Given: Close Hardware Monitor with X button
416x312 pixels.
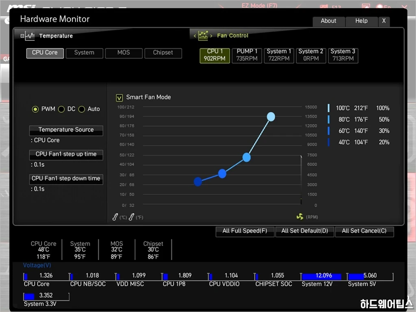Looking at the screenshot, I should click(x=384, y=21).
